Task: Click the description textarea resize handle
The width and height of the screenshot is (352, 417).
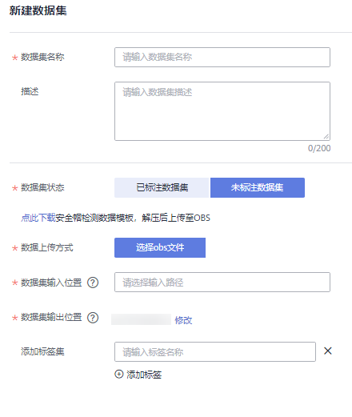Action: tap(326, 137)
